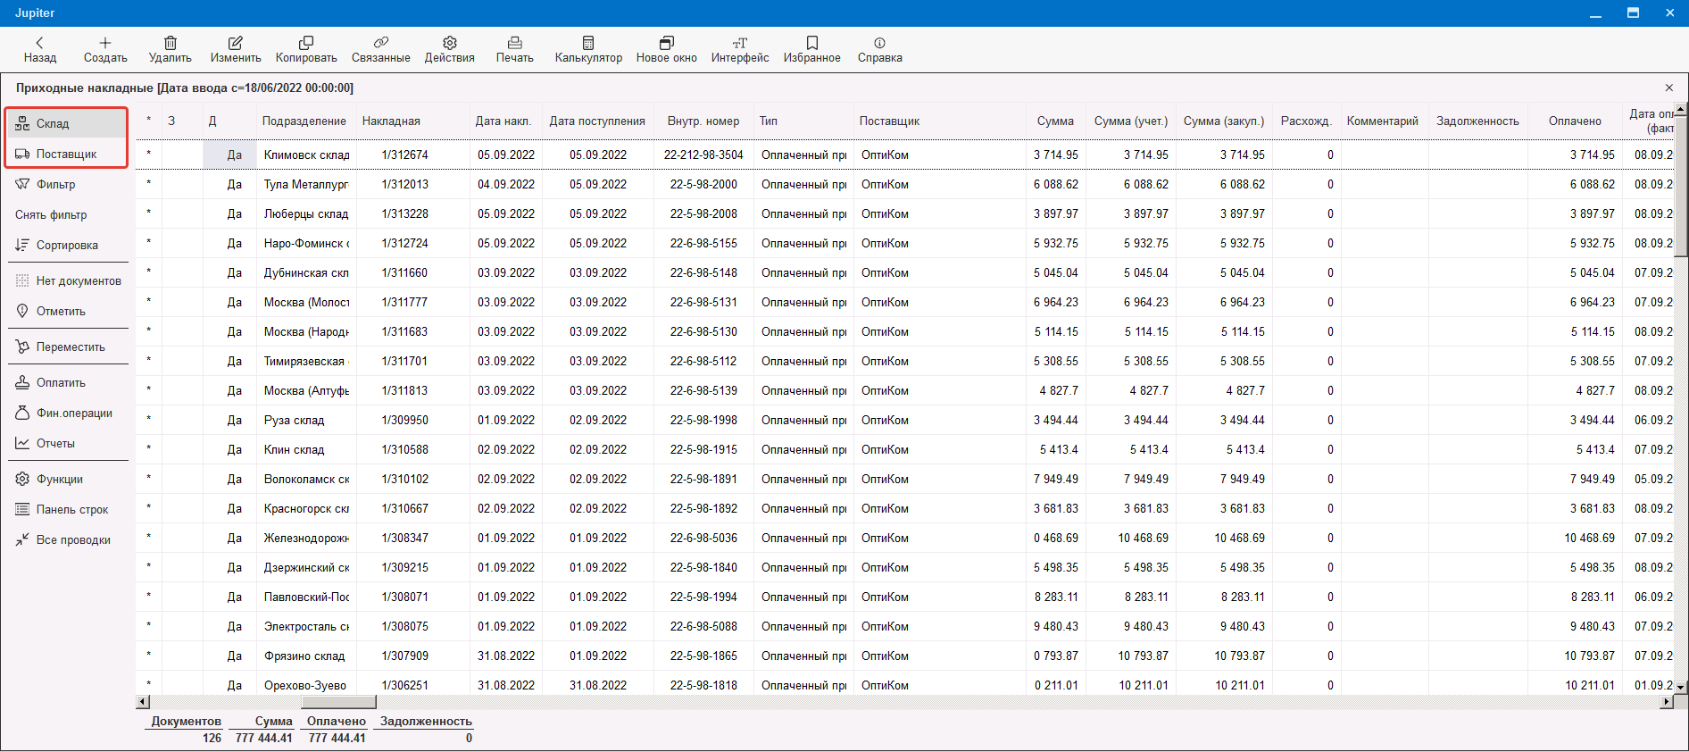
Task: Click the horizontal scrollbar thumb
Action: pos(338,702)
